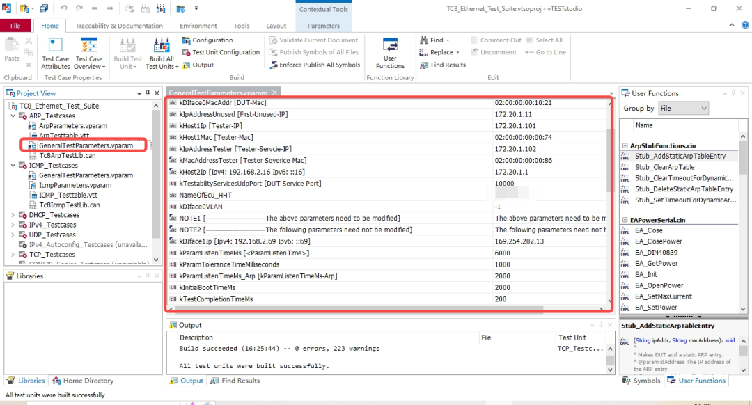Collapse the ribbon with the chevron
The image size is (752, 405).
(x=732, y=25)
